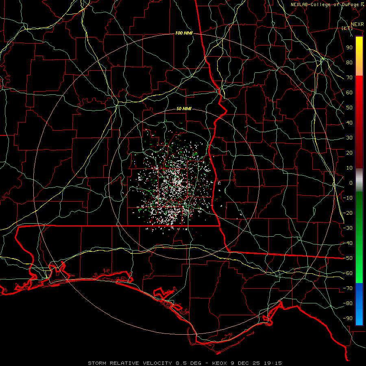Click the 90 value on the velocity scale

point(349,48)
